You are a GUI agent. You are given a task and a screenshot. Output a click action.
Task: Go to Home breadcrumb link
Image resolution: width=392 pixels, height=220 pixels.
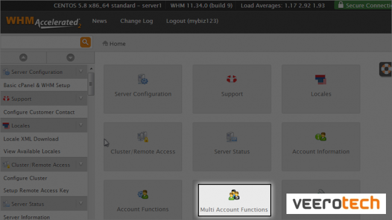117,44
